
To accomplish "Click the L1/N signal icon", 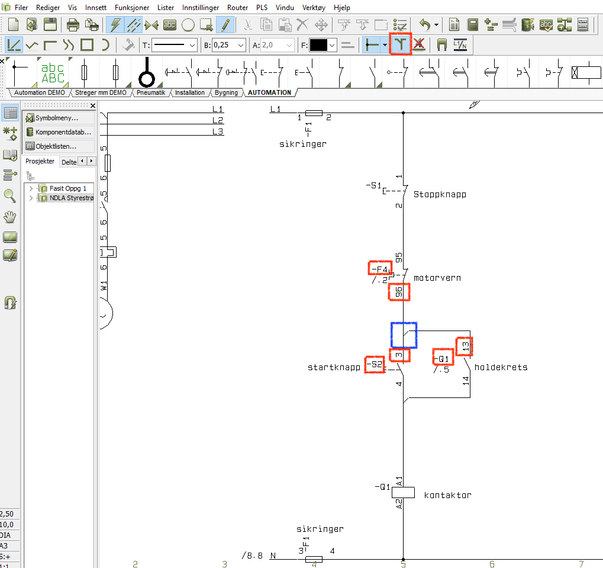I will click(460, 45).
